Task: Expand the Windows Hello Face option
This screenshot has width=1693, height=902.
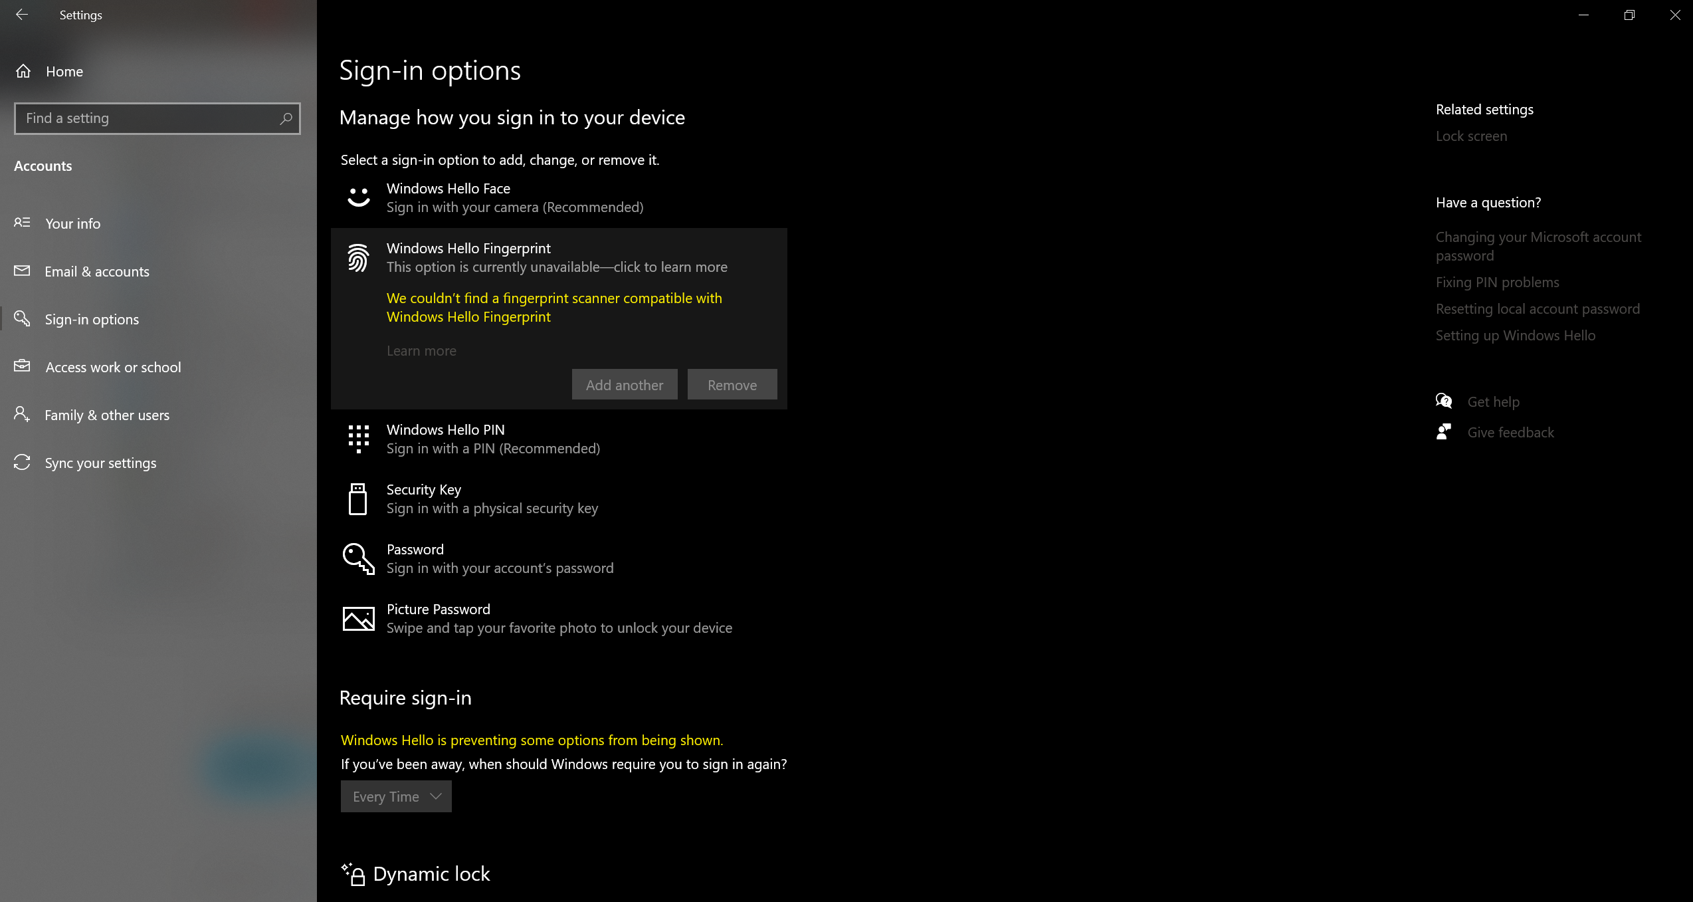Action: pyautogui.click(x=559, y=198)
